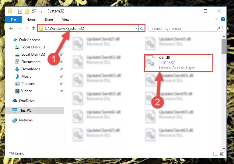Image resolution: width=234 pixels, height=164 pixels.
Task: Click the pin icon next to Videos
Action: click(61, 91)
